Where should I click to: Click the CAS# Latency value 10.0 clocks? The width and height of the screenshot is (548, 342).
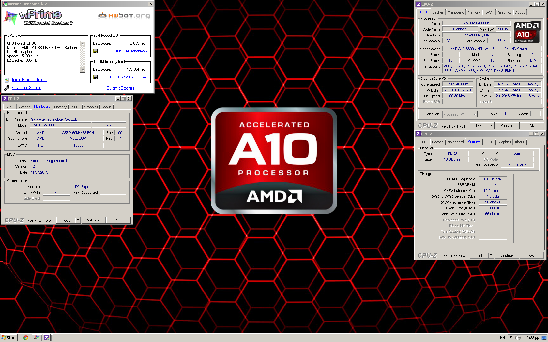pyautogui.click(x=493, y=191)
